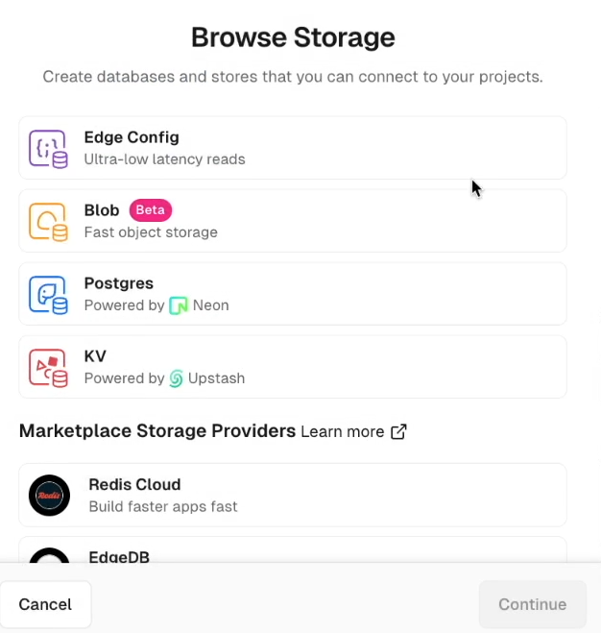Click the EdgeDB round logo
This screenshot has height=633, width=601.
[x=49, y=556]
